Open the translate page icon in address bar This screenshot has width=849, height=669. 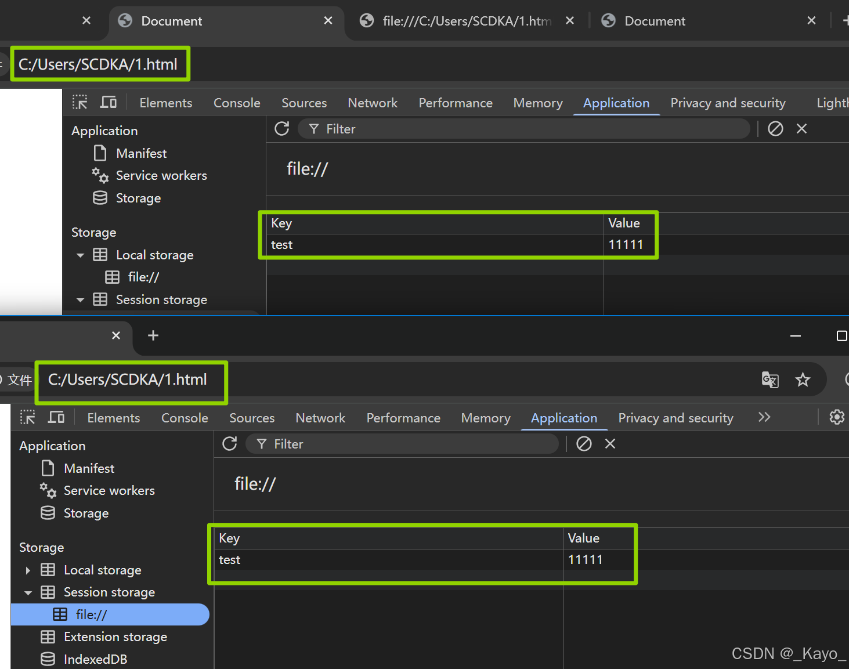(770, 379)
